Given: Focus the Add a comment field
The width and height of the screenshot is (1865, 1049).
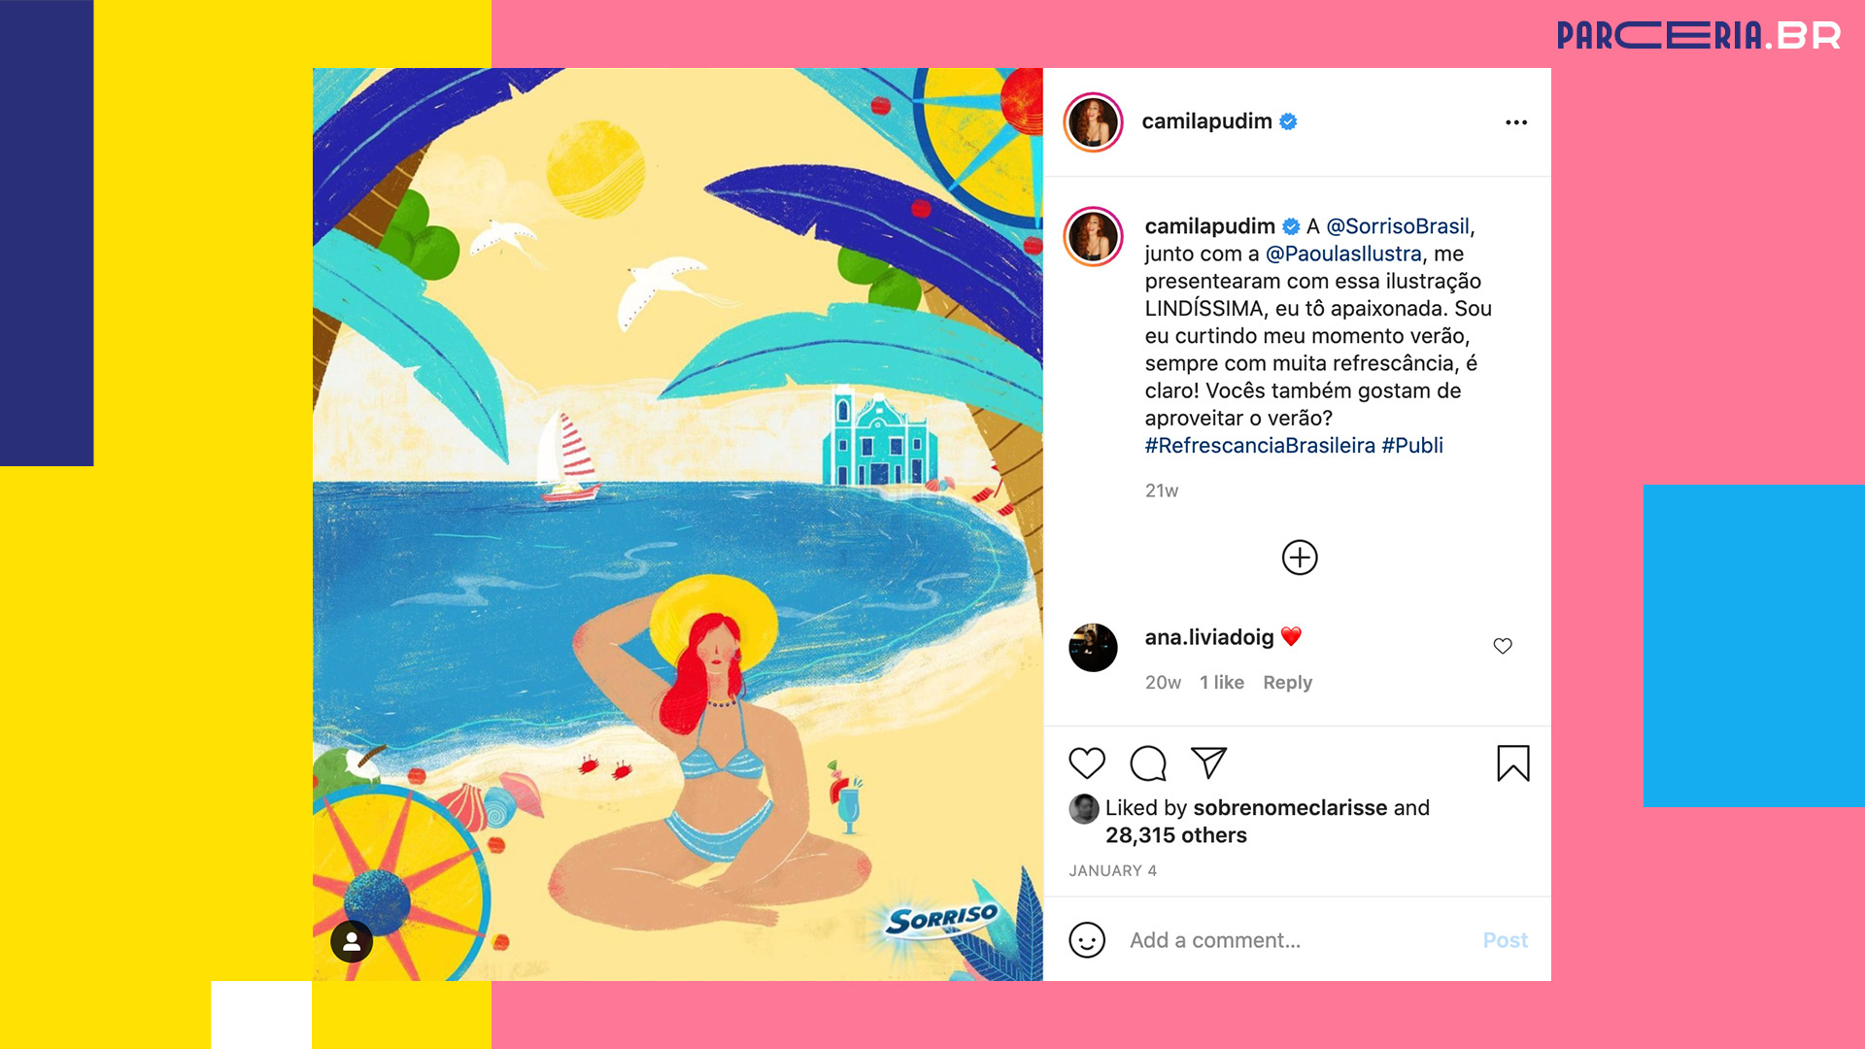Looking at the screenshot, I should pyautogui.click(x=1297, y=940).
